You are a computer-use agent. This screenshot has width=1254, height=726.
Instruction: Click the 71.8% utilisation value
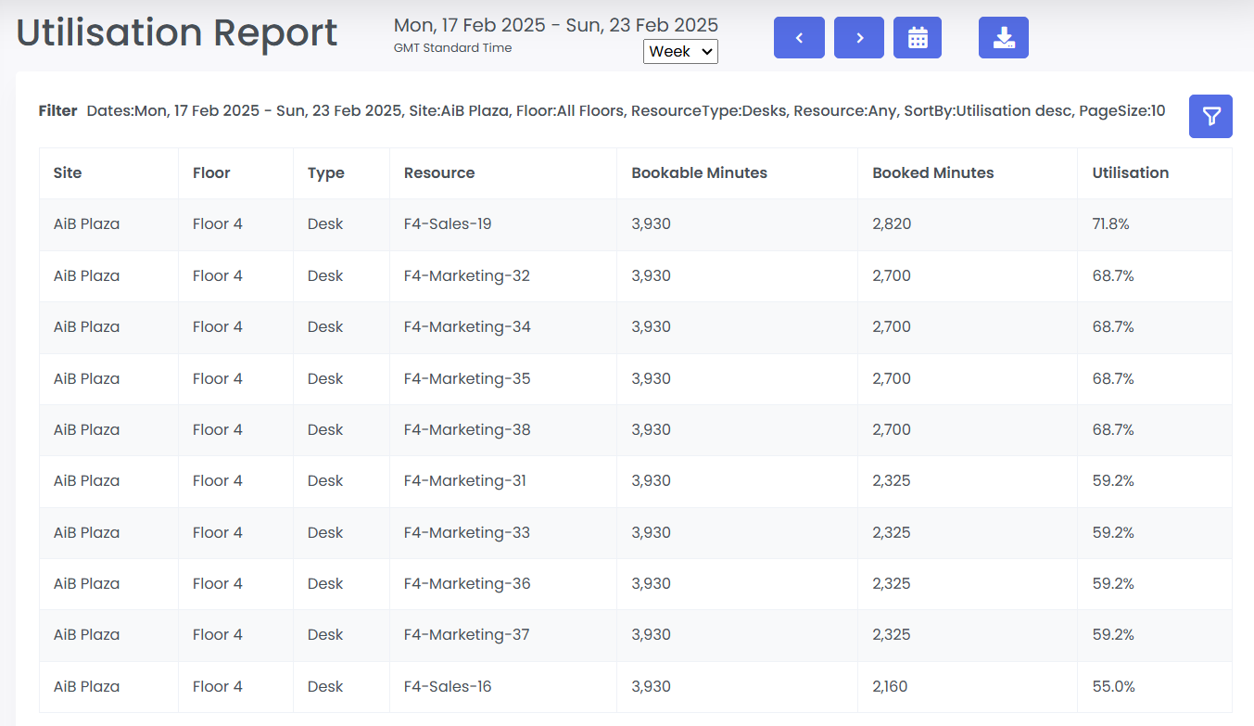(1110, 223)
